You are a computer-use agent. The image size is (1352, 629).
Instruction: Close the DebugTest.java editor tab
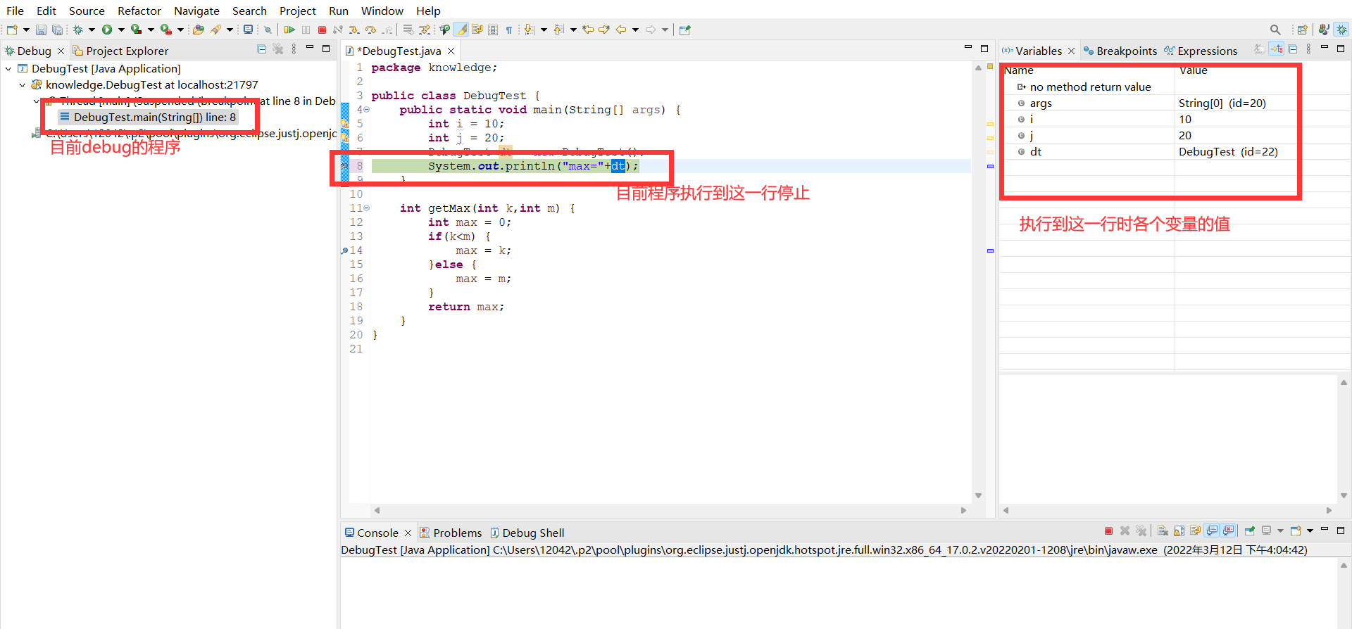451,51
